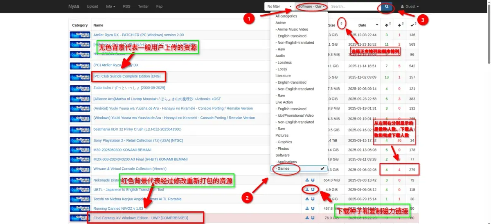The width and height of the screenshot is (491, 224).
Task: Click Software Game category icon beside Atelier Ryza DX
Action: point(80,35)
